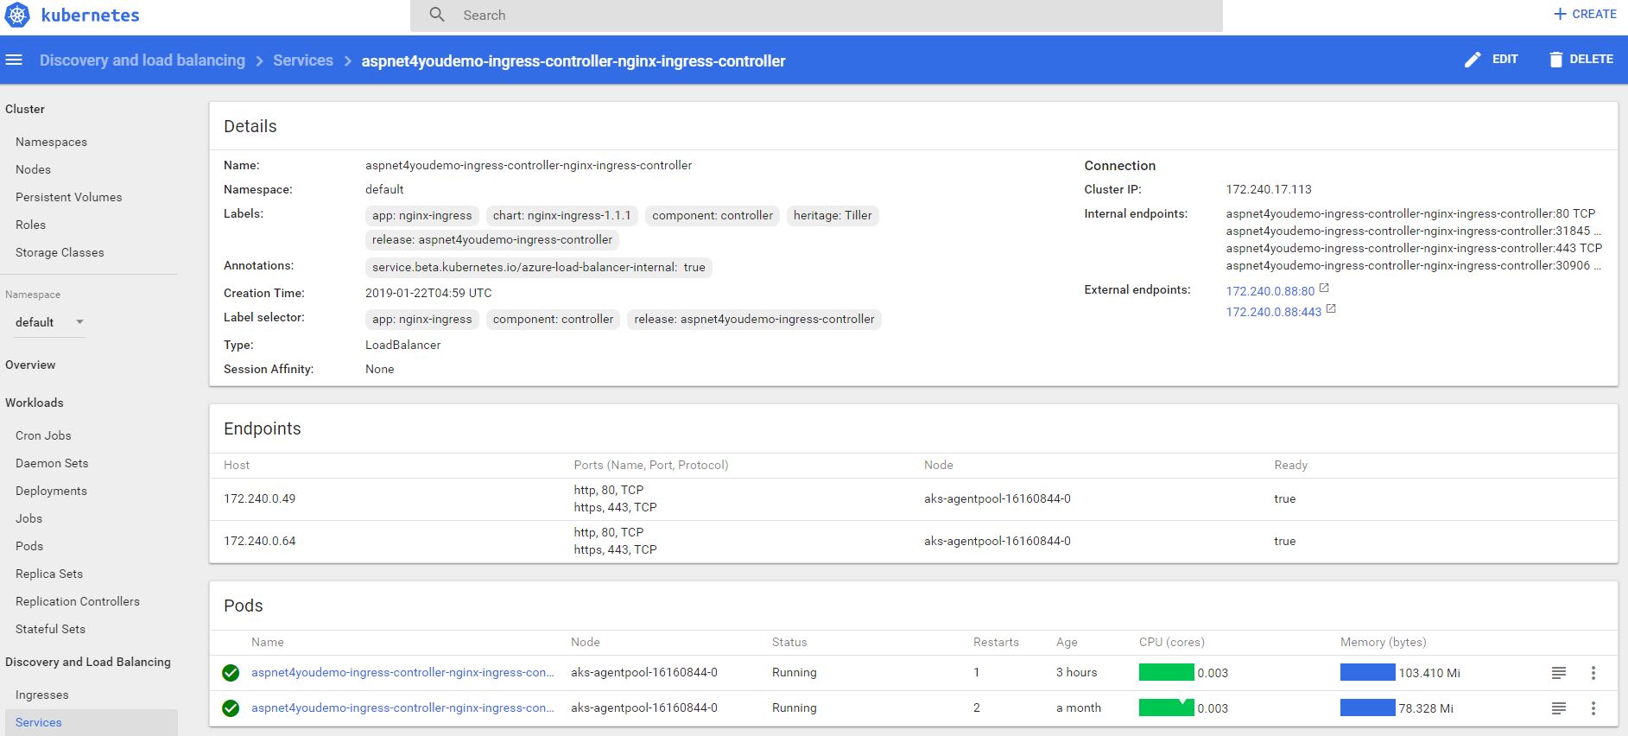Screen dimensions: 1628x736
Task: Open Replication Controllers in sidebar
Action: (x=78, y=601)
